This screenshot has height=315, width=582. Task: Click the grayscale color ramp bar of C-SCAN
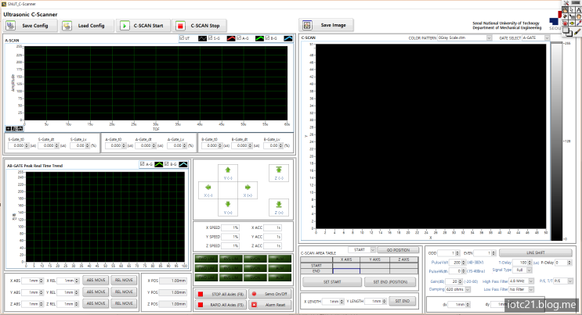click(556, 141)
